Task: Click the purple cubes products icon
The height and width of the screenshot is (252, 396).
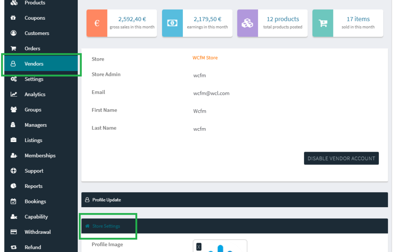Action: coord(247,23)
